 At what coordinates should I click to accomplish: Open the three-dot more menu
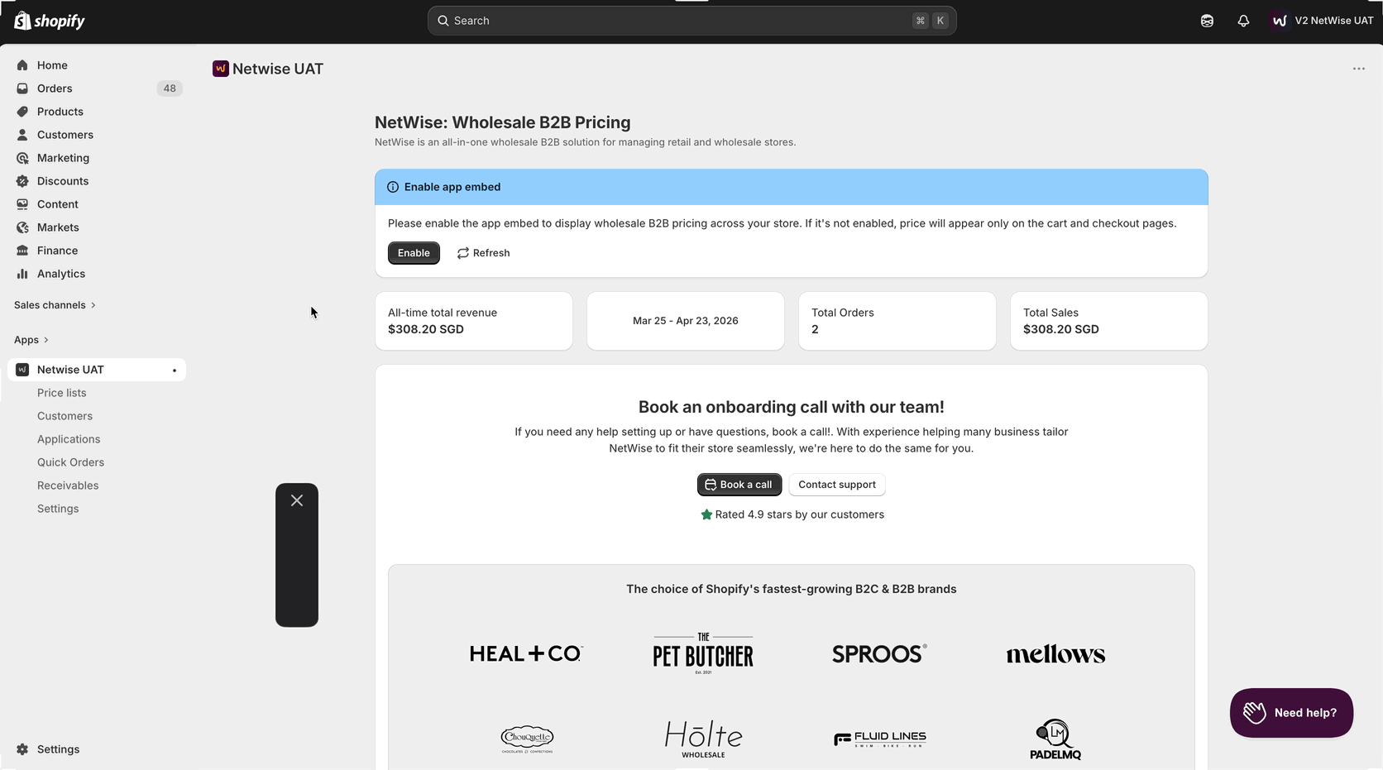1359,69
